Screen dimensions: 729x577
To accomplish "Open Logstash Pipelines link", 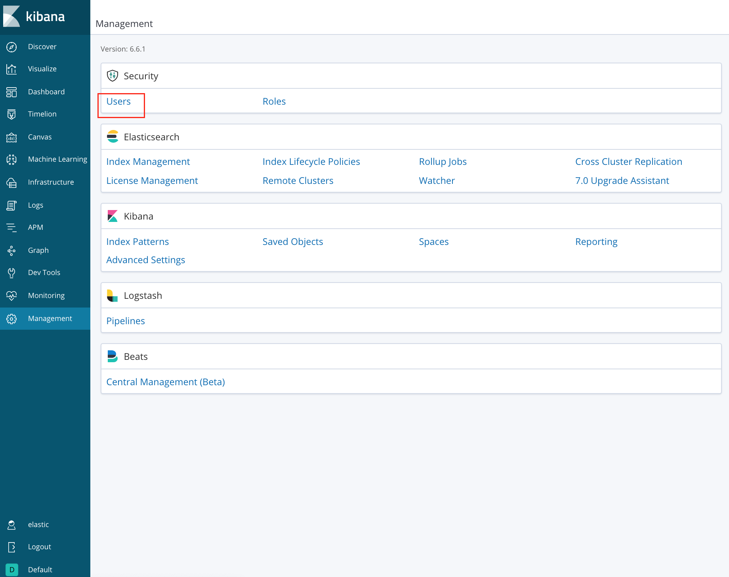I will tap(126, 321).
